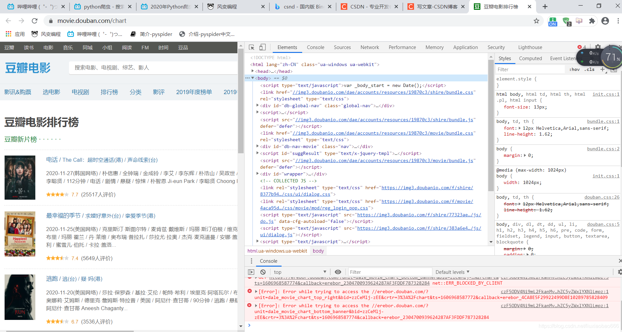Switch to the Computed styles tab
622x332 pixels.
(530, 58)
